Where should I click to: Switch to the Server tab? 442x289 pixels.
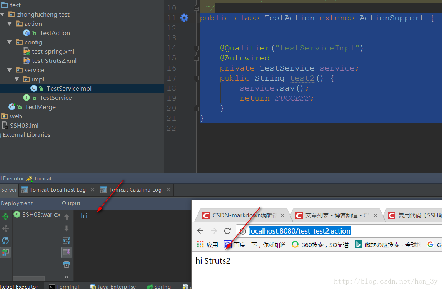point(9,190)
